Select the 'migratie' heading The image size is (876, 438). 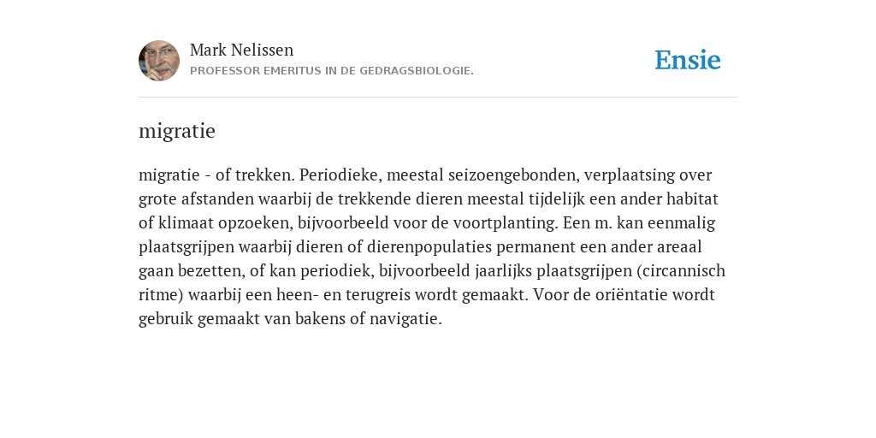click(176, 131)
